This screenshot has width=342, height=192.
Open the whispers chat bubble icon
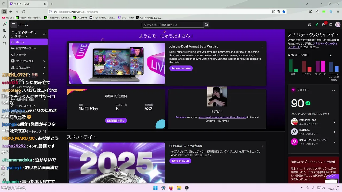tap(331, 25)
